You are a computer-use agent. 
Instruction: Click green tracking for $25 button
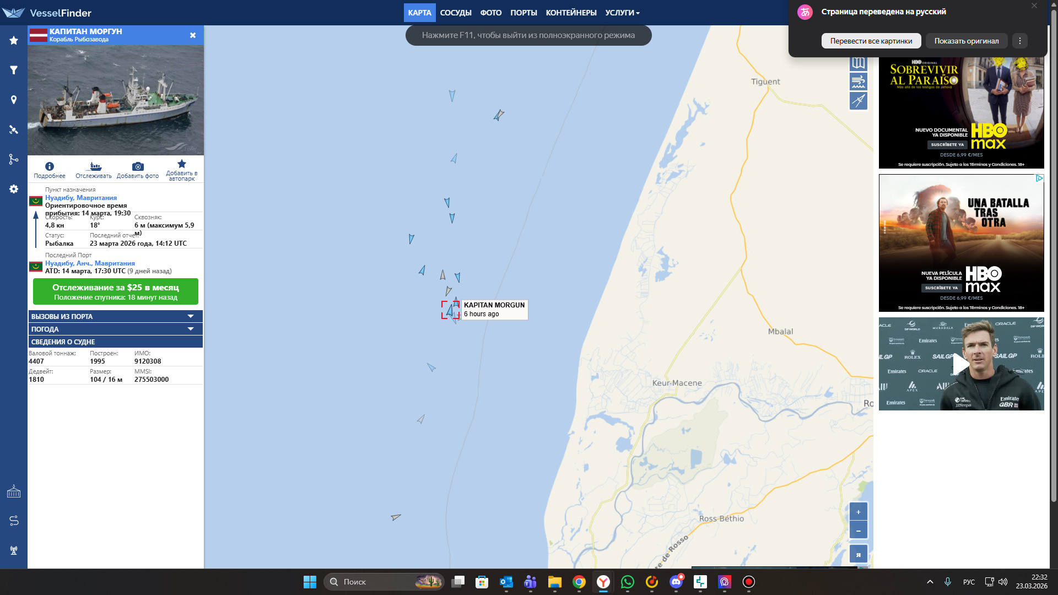coord(116,291)
